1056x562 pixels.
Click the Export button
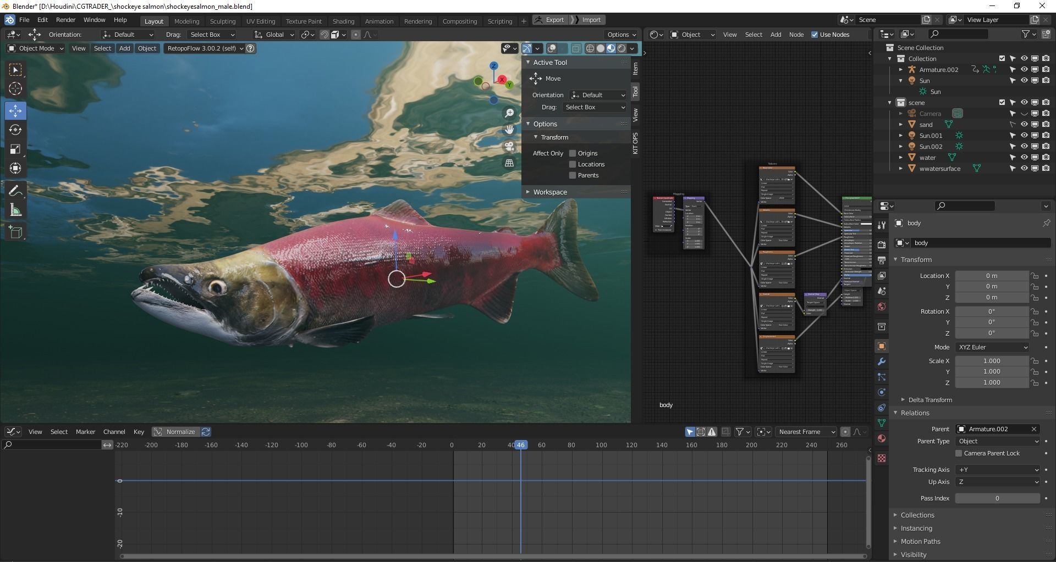coord(549,20)
